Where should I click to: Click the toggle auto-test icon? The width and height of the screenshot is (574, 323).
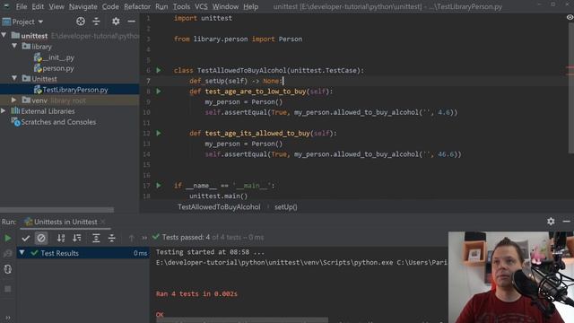8,269
